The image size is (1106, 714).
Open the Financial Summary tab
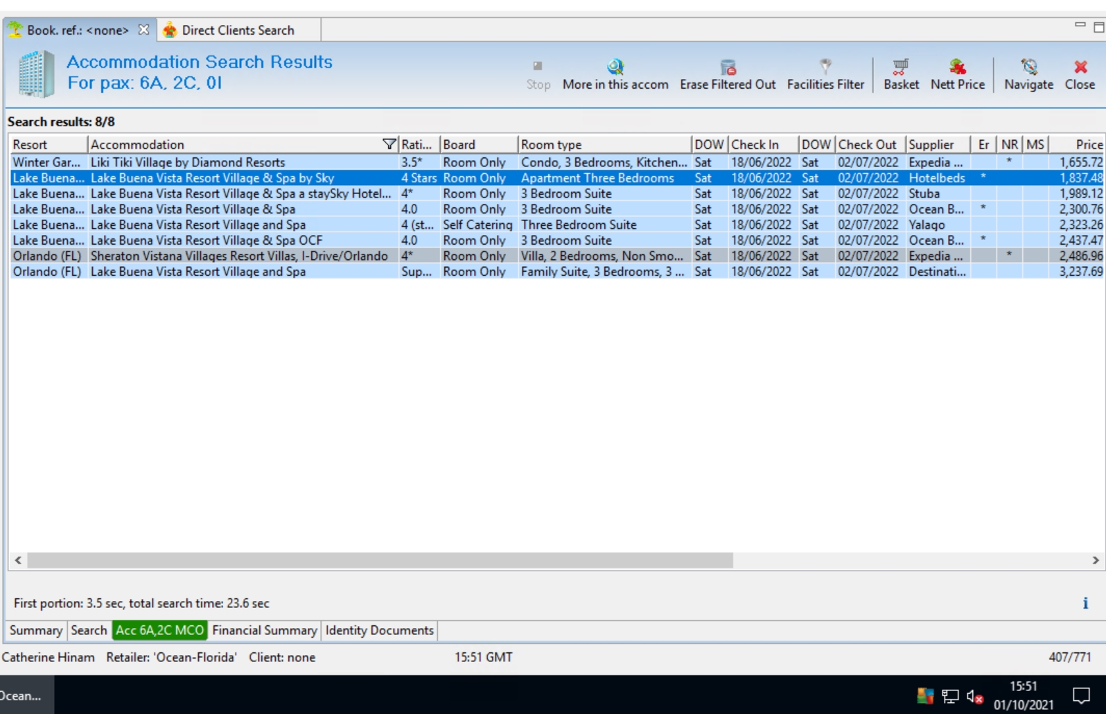[265, 630]
